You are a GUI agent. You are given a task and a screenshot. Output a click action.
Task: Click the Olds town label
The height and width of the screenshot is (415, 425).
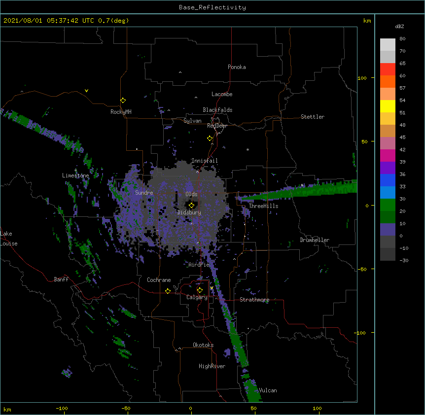191,194
